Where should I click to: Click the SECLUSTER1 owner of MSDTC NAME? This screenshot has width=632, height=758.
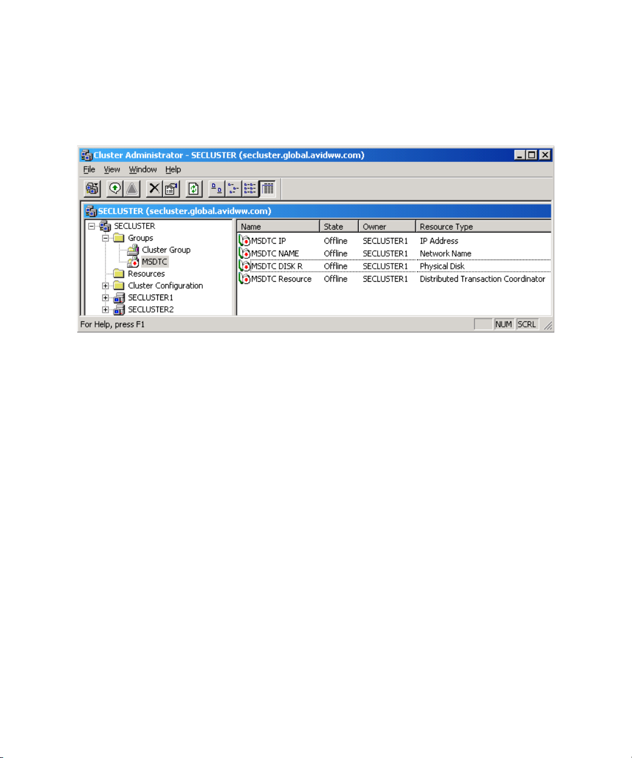(x=385, y=254)
